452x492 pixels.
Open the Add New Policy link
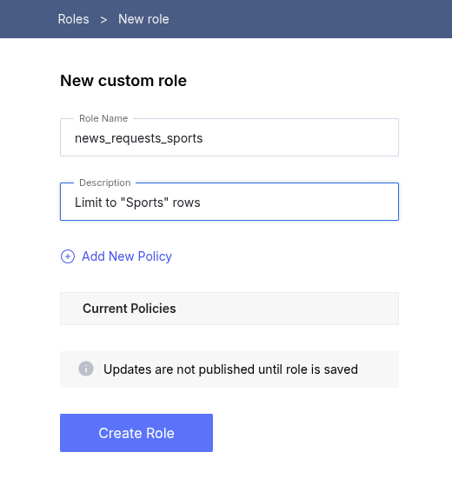pos(127,256)
